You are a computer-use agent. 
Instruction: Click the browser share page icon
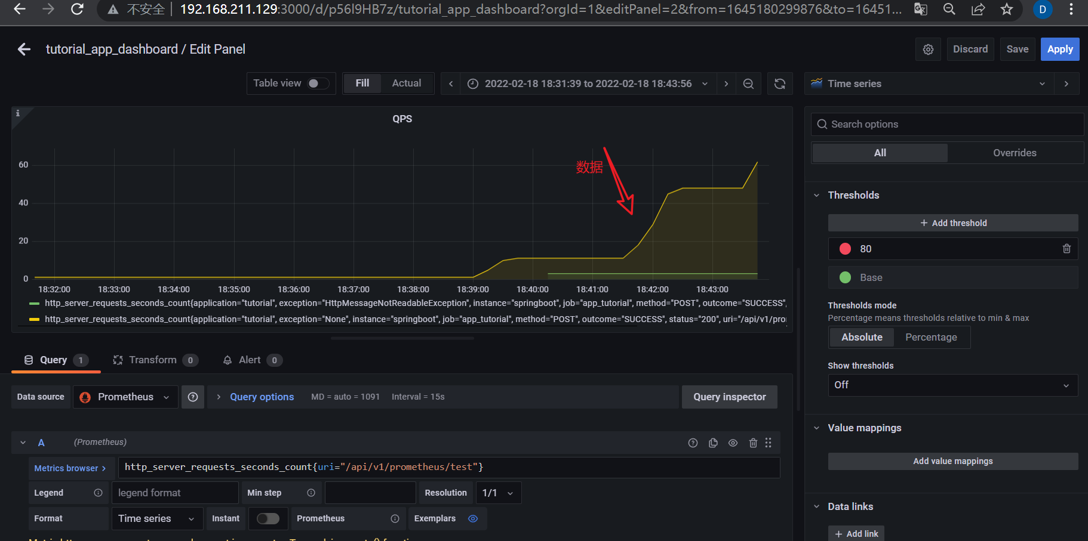click(978, 9)
